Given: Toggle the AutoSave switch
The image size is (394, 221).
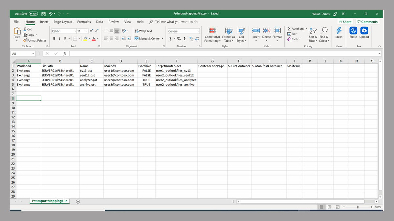Looking at the screenshot, I should pyautogui.click(x=33, y=14).
